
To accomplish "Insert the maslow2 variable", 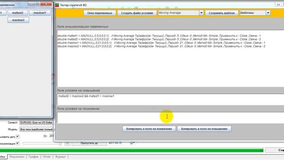I will click(x=18, y=20).
